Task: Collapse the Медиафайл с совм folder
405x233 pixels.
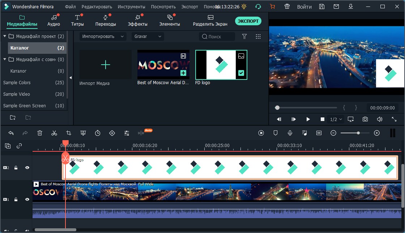Action: click(x=5, y=59)
